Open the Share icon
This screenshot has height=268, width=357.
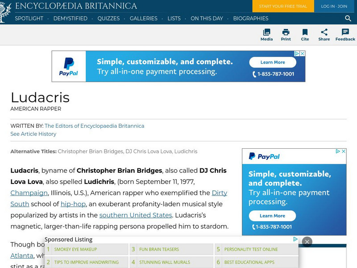click(x=324, y=35)
